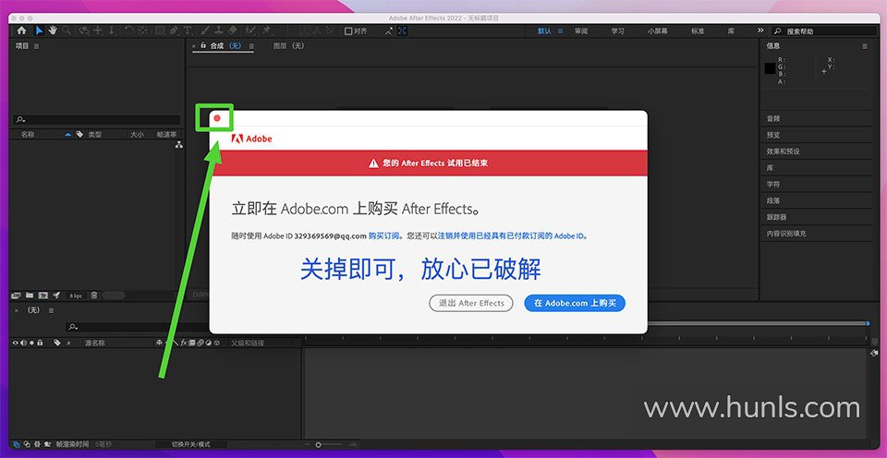Click the black color swatch in 信息 panel
Image resolution: width=887 pixels, height=458 pixels.
click(x=770, y=68)
